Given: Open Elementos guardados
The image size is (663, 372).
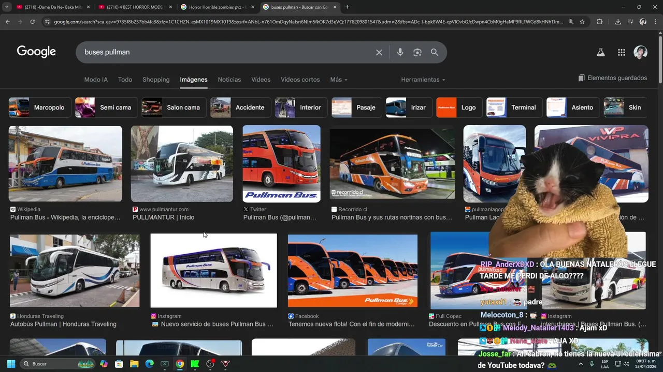Looking at the screenshot, I should pyautogui.click(x=613, y=78).
